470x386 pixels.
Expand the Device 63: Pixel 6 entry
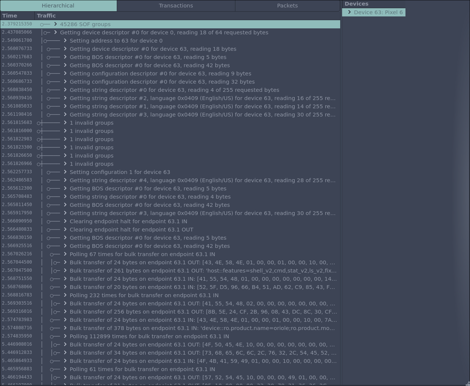pyautogui.click(x=350, y=12)
